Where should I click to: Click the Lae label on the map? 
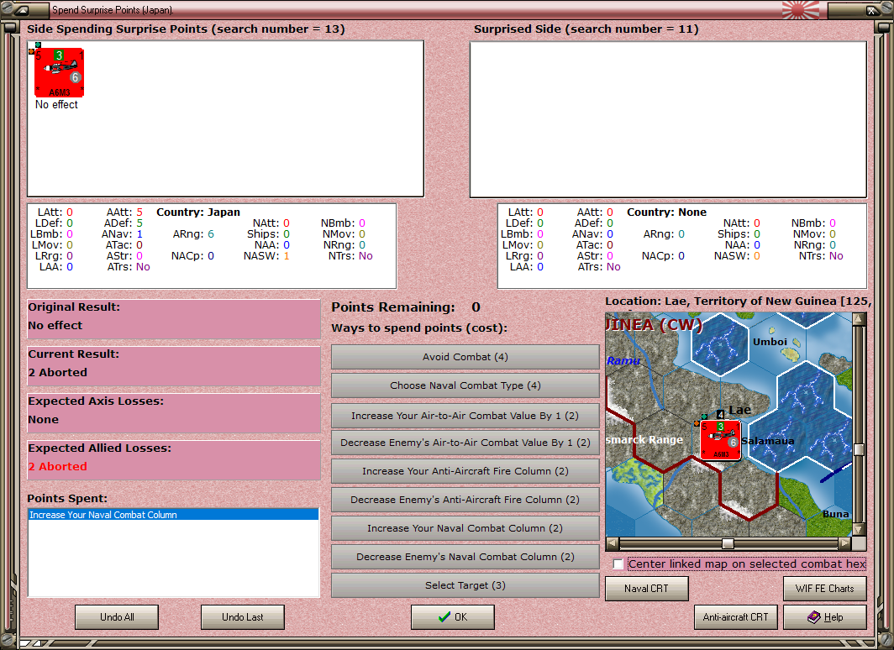[x=739, y=410]
